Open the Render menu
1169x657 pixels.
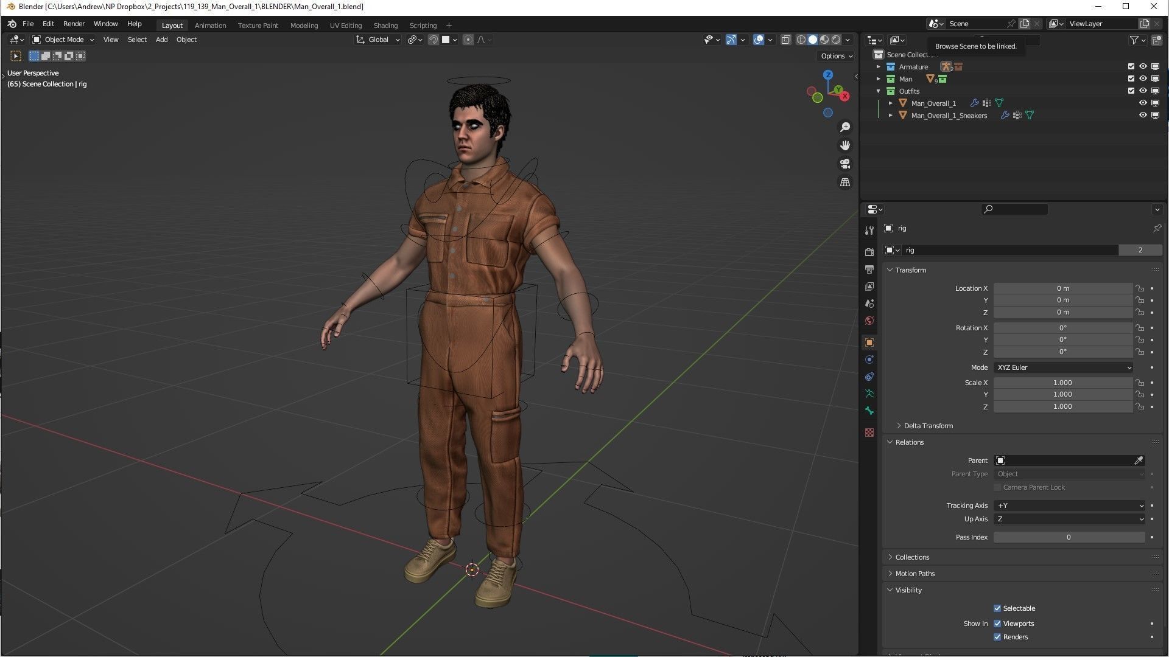(x=74, y=24)
